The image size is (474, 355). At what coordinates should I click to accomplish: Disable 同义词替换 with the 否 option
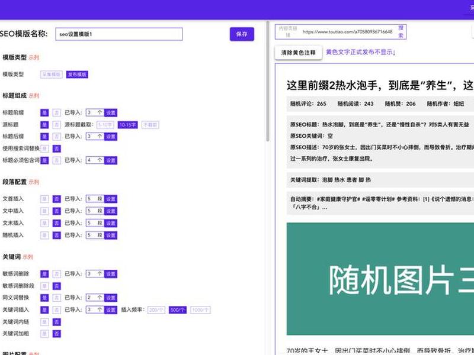tap(56, 298)
